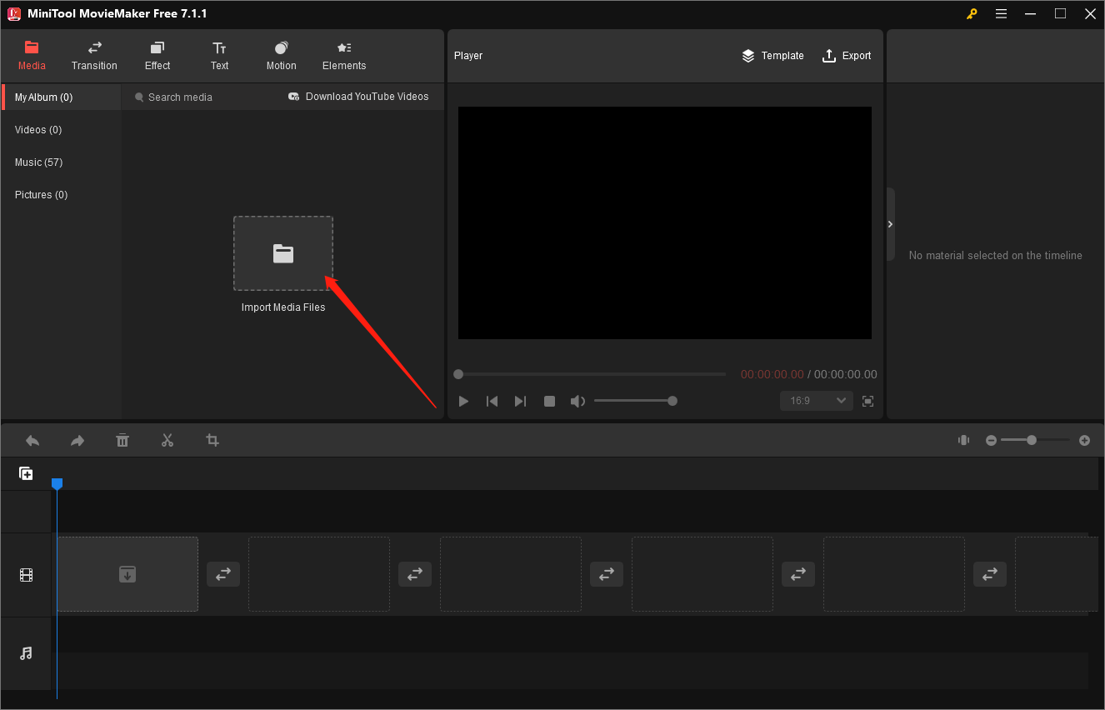The height and width of the screenshot is (710, 1105).
Task: Stop the playback
Action: (549, 401)
